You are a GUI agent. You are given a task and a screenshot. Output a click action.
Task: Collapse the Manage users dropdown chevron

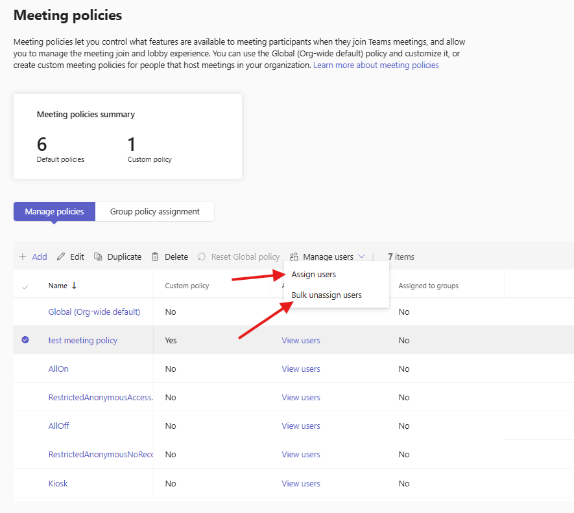click(362, 256)
